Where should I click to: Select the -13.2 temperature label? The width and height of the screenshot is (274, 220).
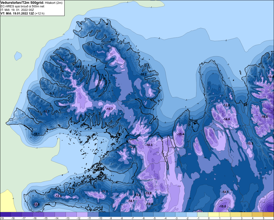[137, 195]
